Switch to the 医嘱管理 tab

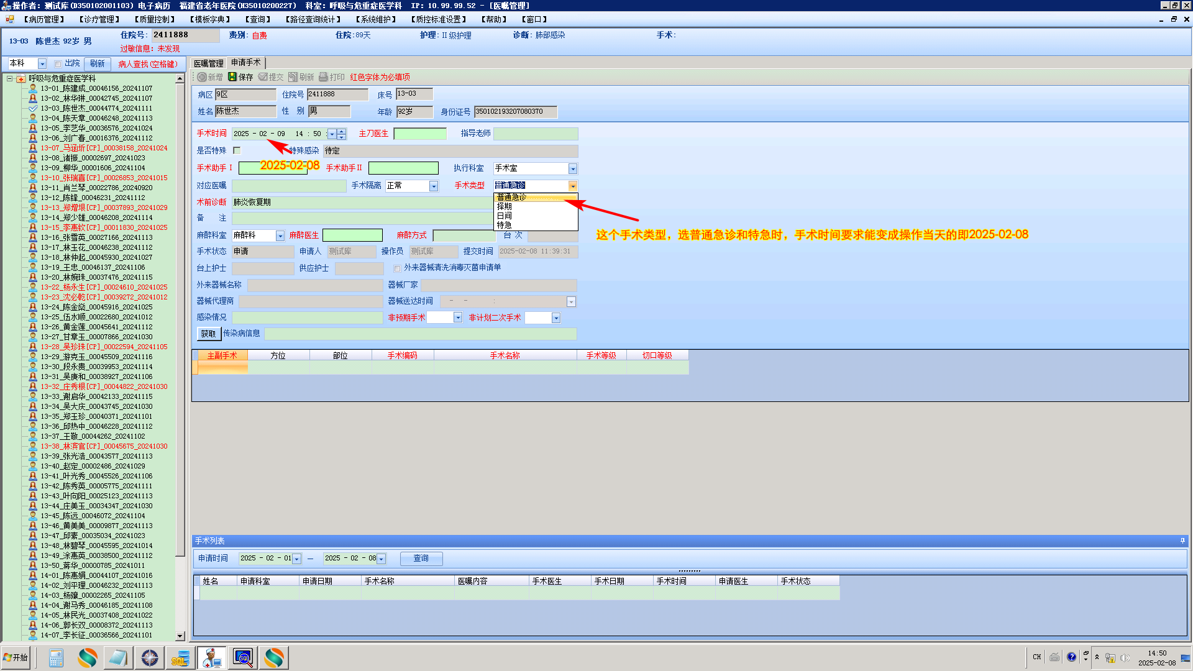[208, 63]
